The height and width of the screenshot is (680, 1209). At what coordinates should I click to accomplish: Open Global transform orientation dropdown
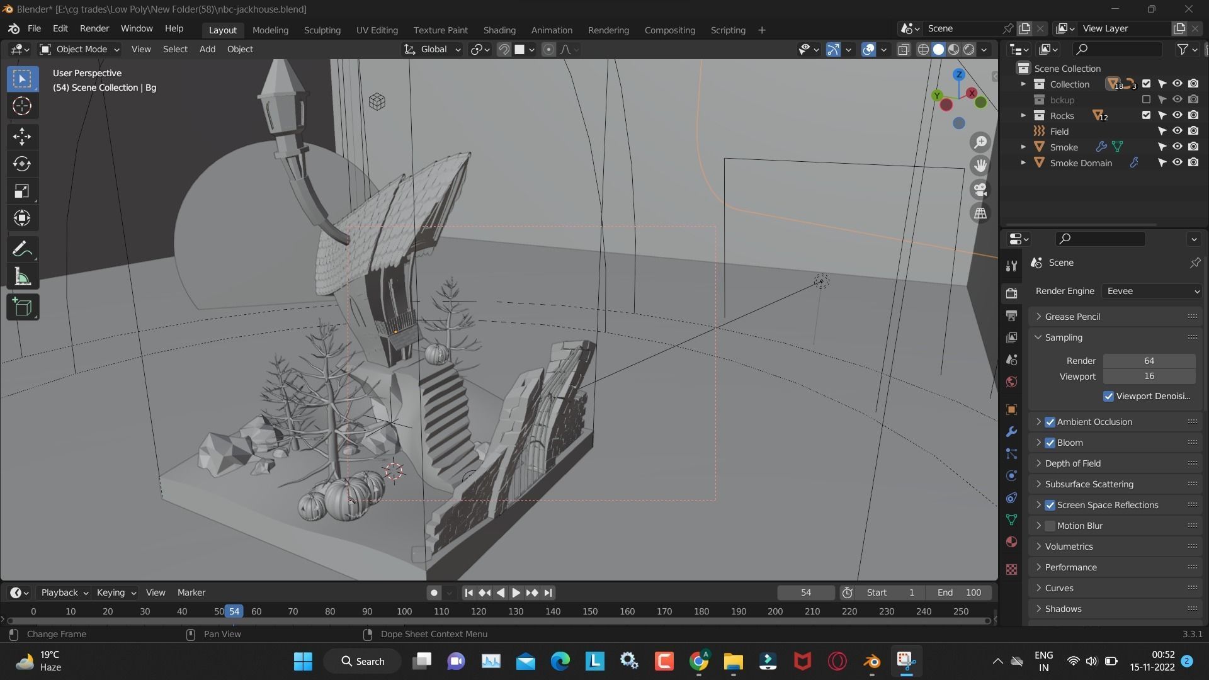[433, 49]
